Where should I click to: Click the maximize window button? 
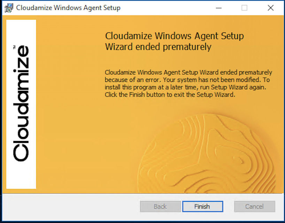(244, 8)
